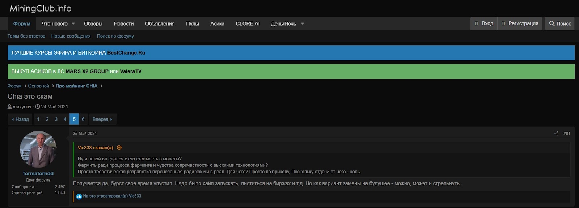Click the Про майнинг CHIA breadcrumb
Image resolution: width=579 pixels, height=208 pixels.
click(x=76, y=86)
